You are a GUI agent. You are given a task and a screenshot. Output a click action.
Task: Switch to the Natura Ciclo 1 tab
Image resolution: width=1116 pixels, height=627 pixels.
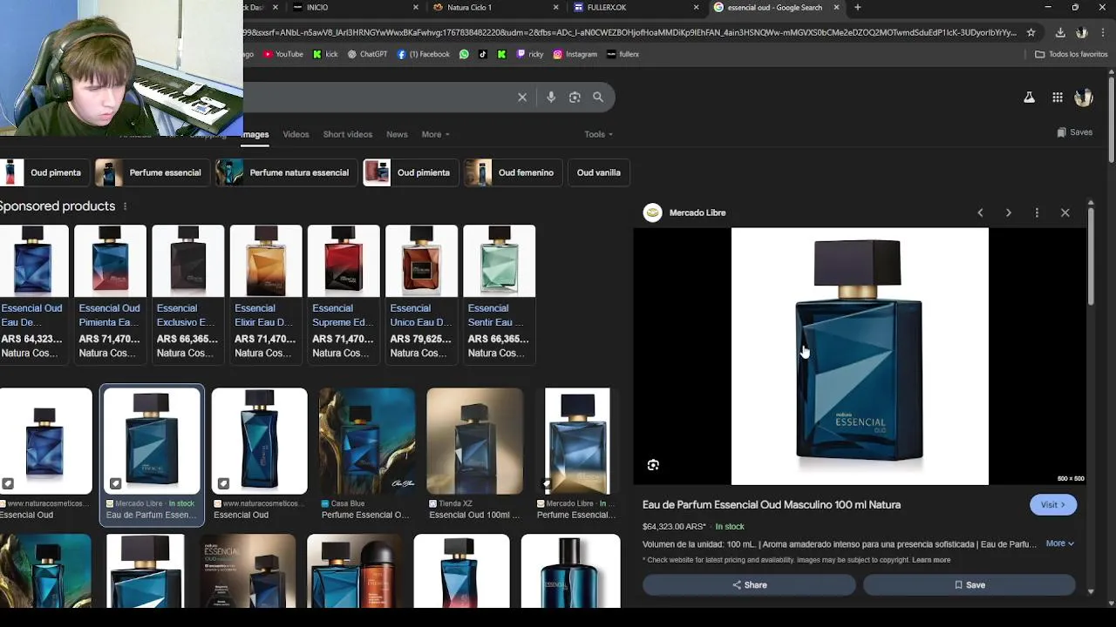(496, 7)
